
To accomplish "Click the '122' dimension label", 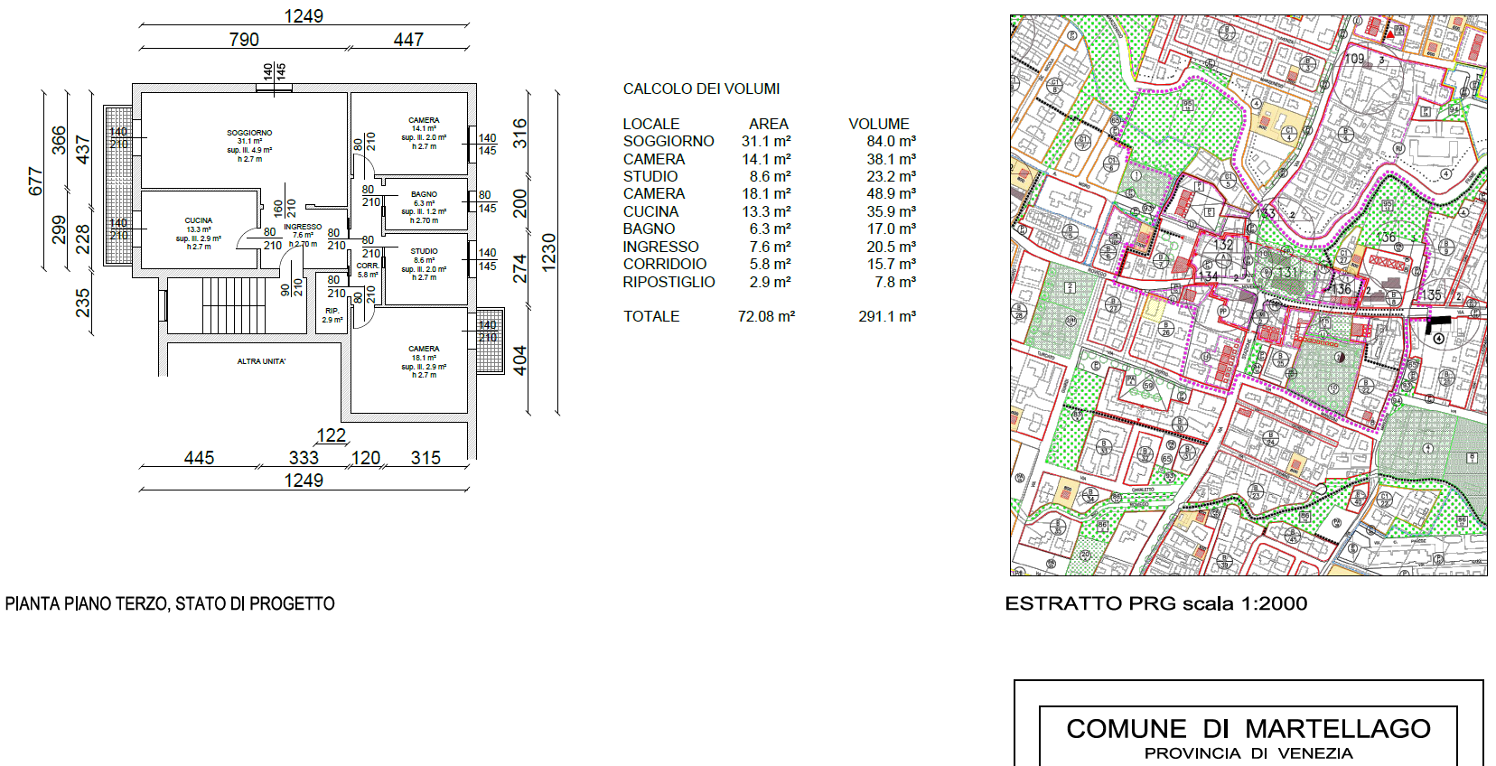I will tap(332, 435).
